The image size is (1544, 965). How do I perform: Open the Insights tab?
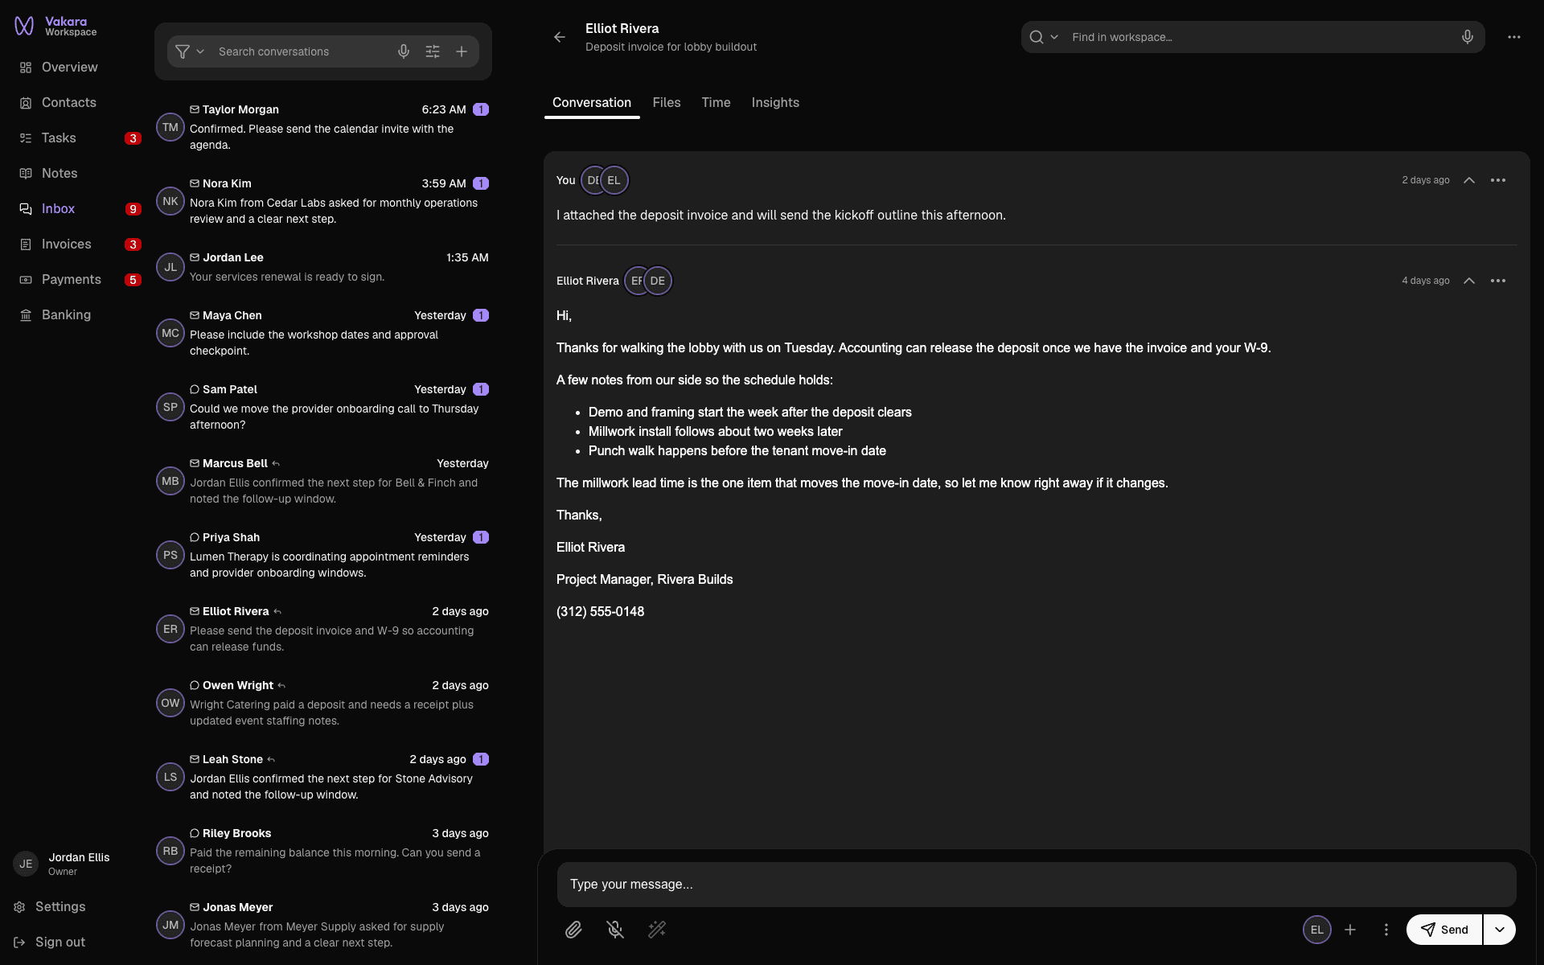tap(775, 103)
